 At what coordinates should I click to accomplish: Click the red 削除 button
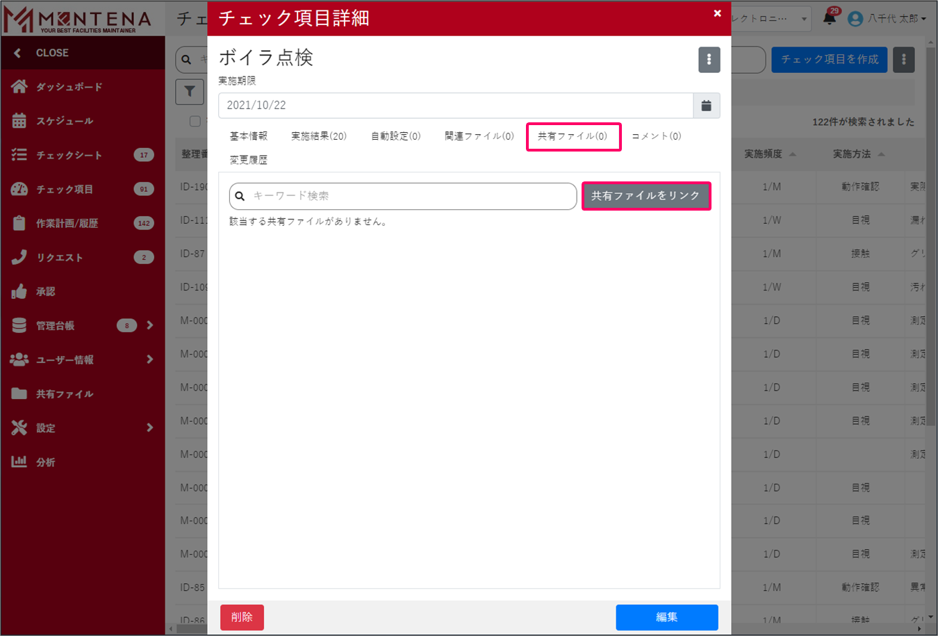click(x=242, y=617)
